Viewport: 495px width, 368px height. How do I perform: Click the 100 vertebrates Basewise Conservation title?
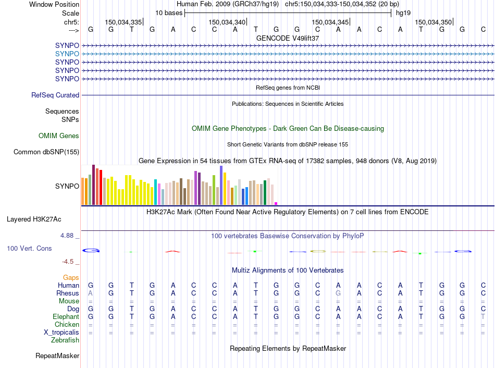[288, 236]
